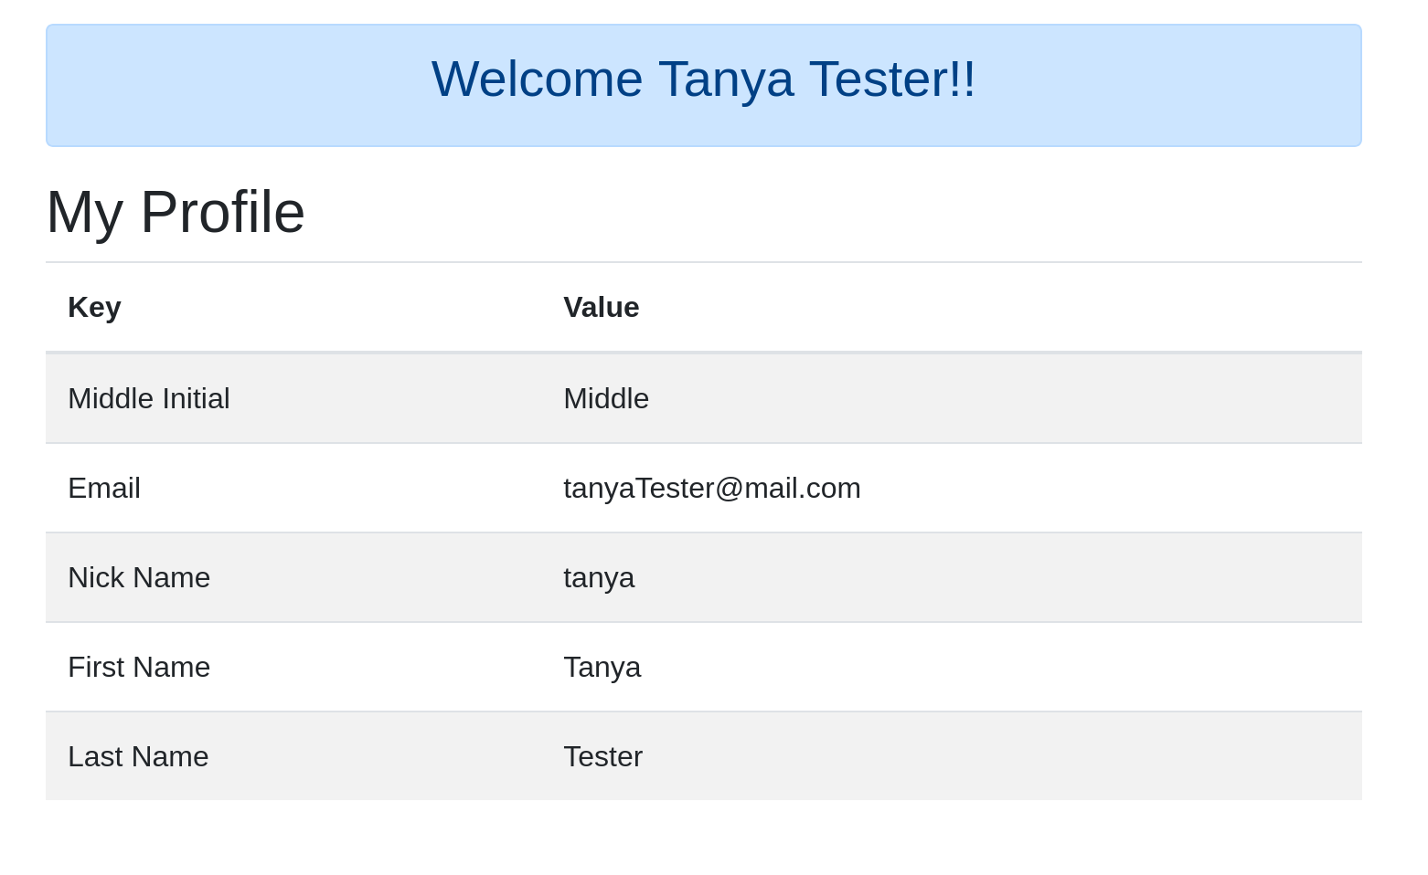Click "Tanya" in the welcome banner
The height and width of the screenshot is (875, 1428).
click(726, 79)
